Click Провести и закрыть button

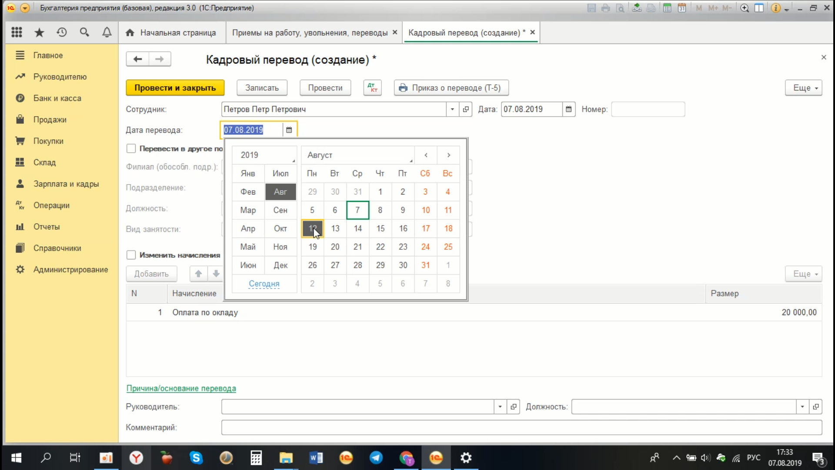click(175, 87)
